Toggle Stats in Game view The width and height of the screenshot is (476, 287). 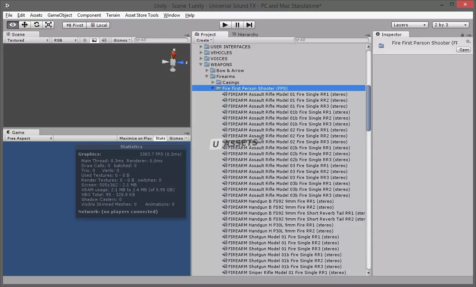[x=160, y=138]
